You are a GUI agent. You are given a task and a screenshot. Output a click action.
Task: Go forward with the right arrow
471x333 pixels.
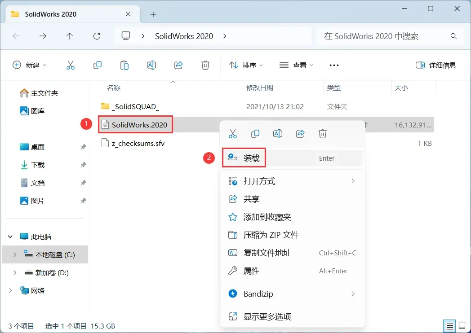[43, 36]
